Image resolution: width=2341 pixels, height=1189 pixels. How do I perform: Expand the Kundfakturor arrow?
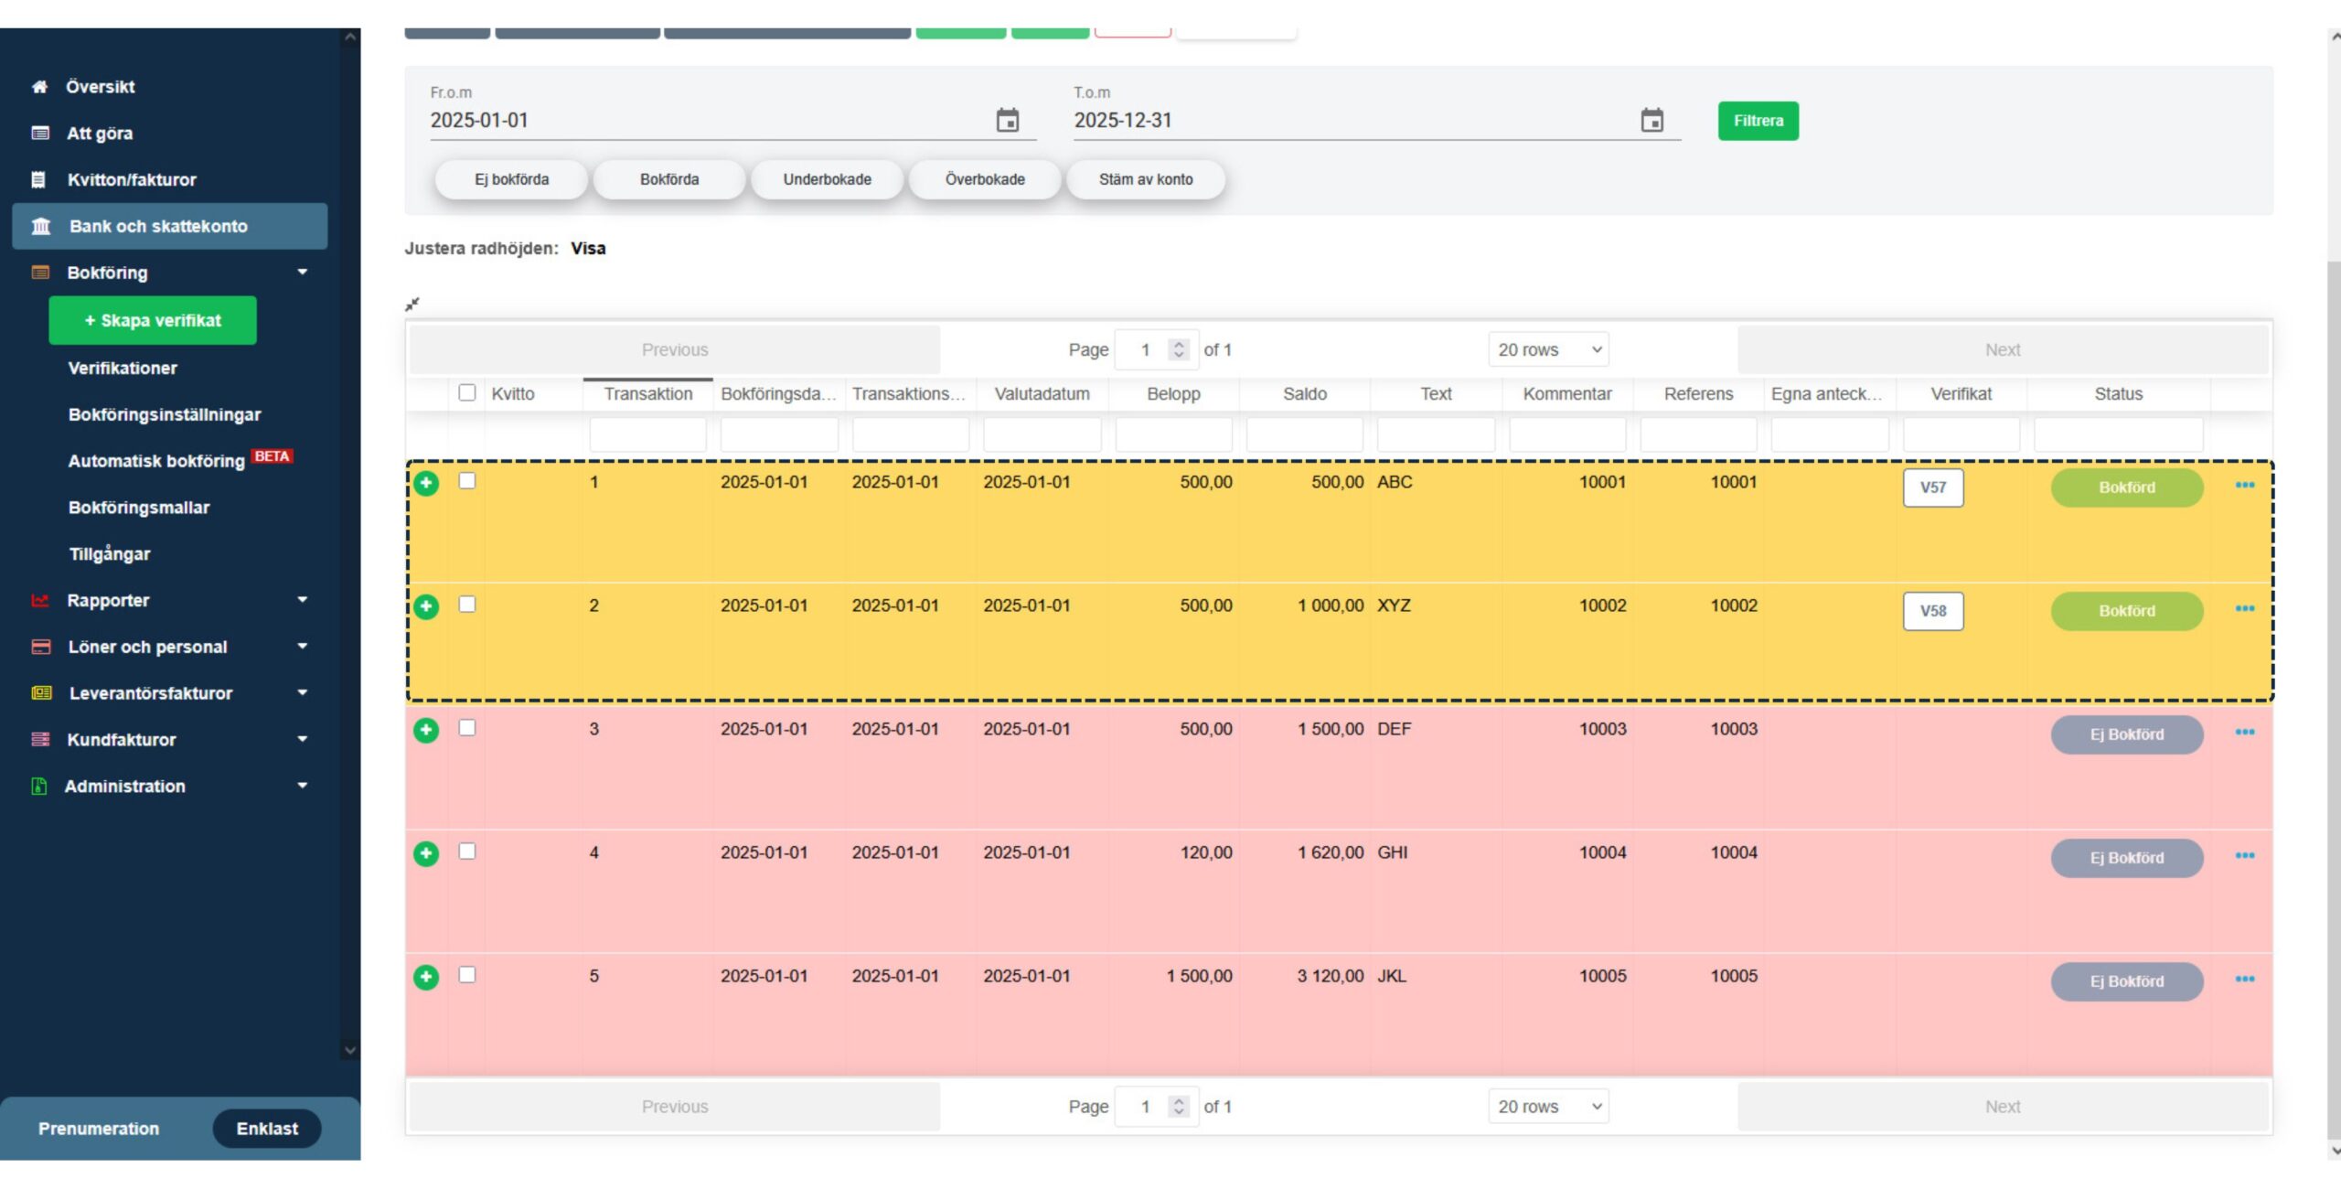click(303, 740)
